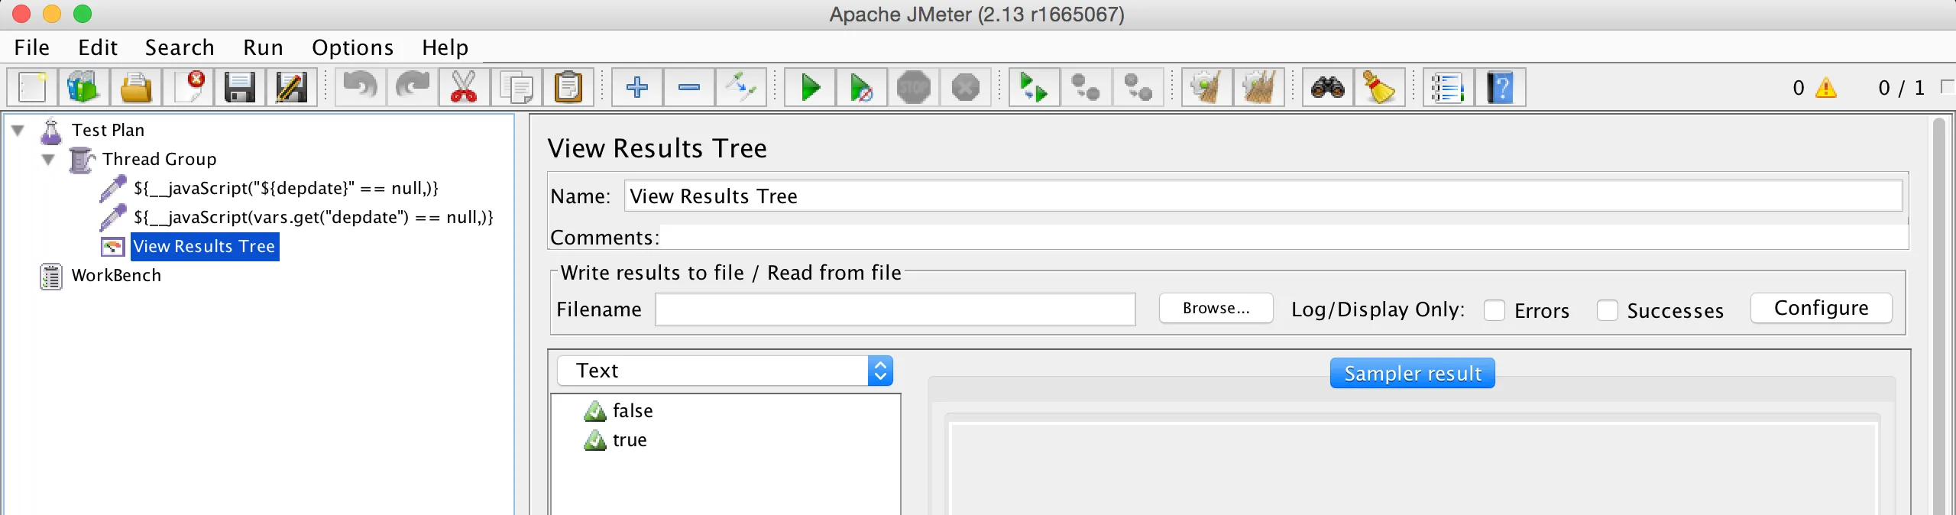The width and height of the screenshot is (1956, 515).
Task: Click the Toggle enable/disable icon
Action: [741, 87]
